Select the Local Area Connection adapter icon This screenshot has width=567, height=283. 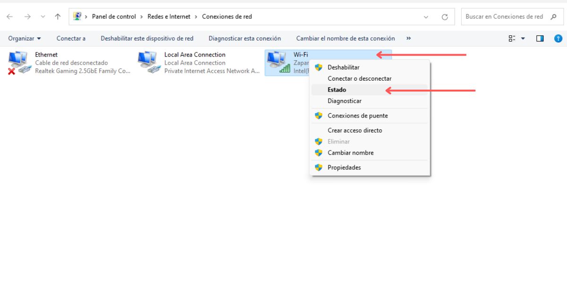149,63
